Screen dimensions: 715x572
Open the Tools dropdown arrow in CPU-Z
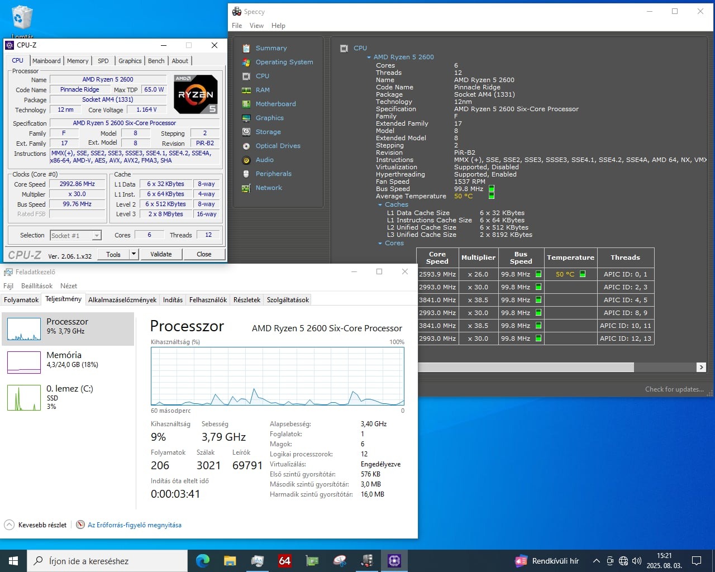tap(134, 254)
